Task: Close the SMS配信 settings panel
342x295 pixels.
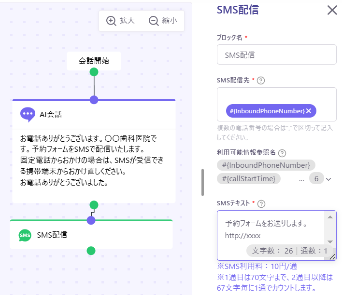Action: pos(332,10)
